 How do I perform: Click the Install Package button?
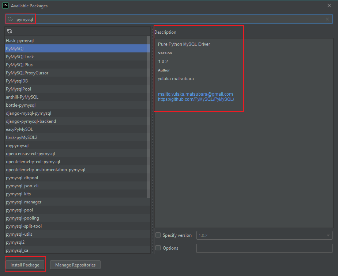[25, 264]
